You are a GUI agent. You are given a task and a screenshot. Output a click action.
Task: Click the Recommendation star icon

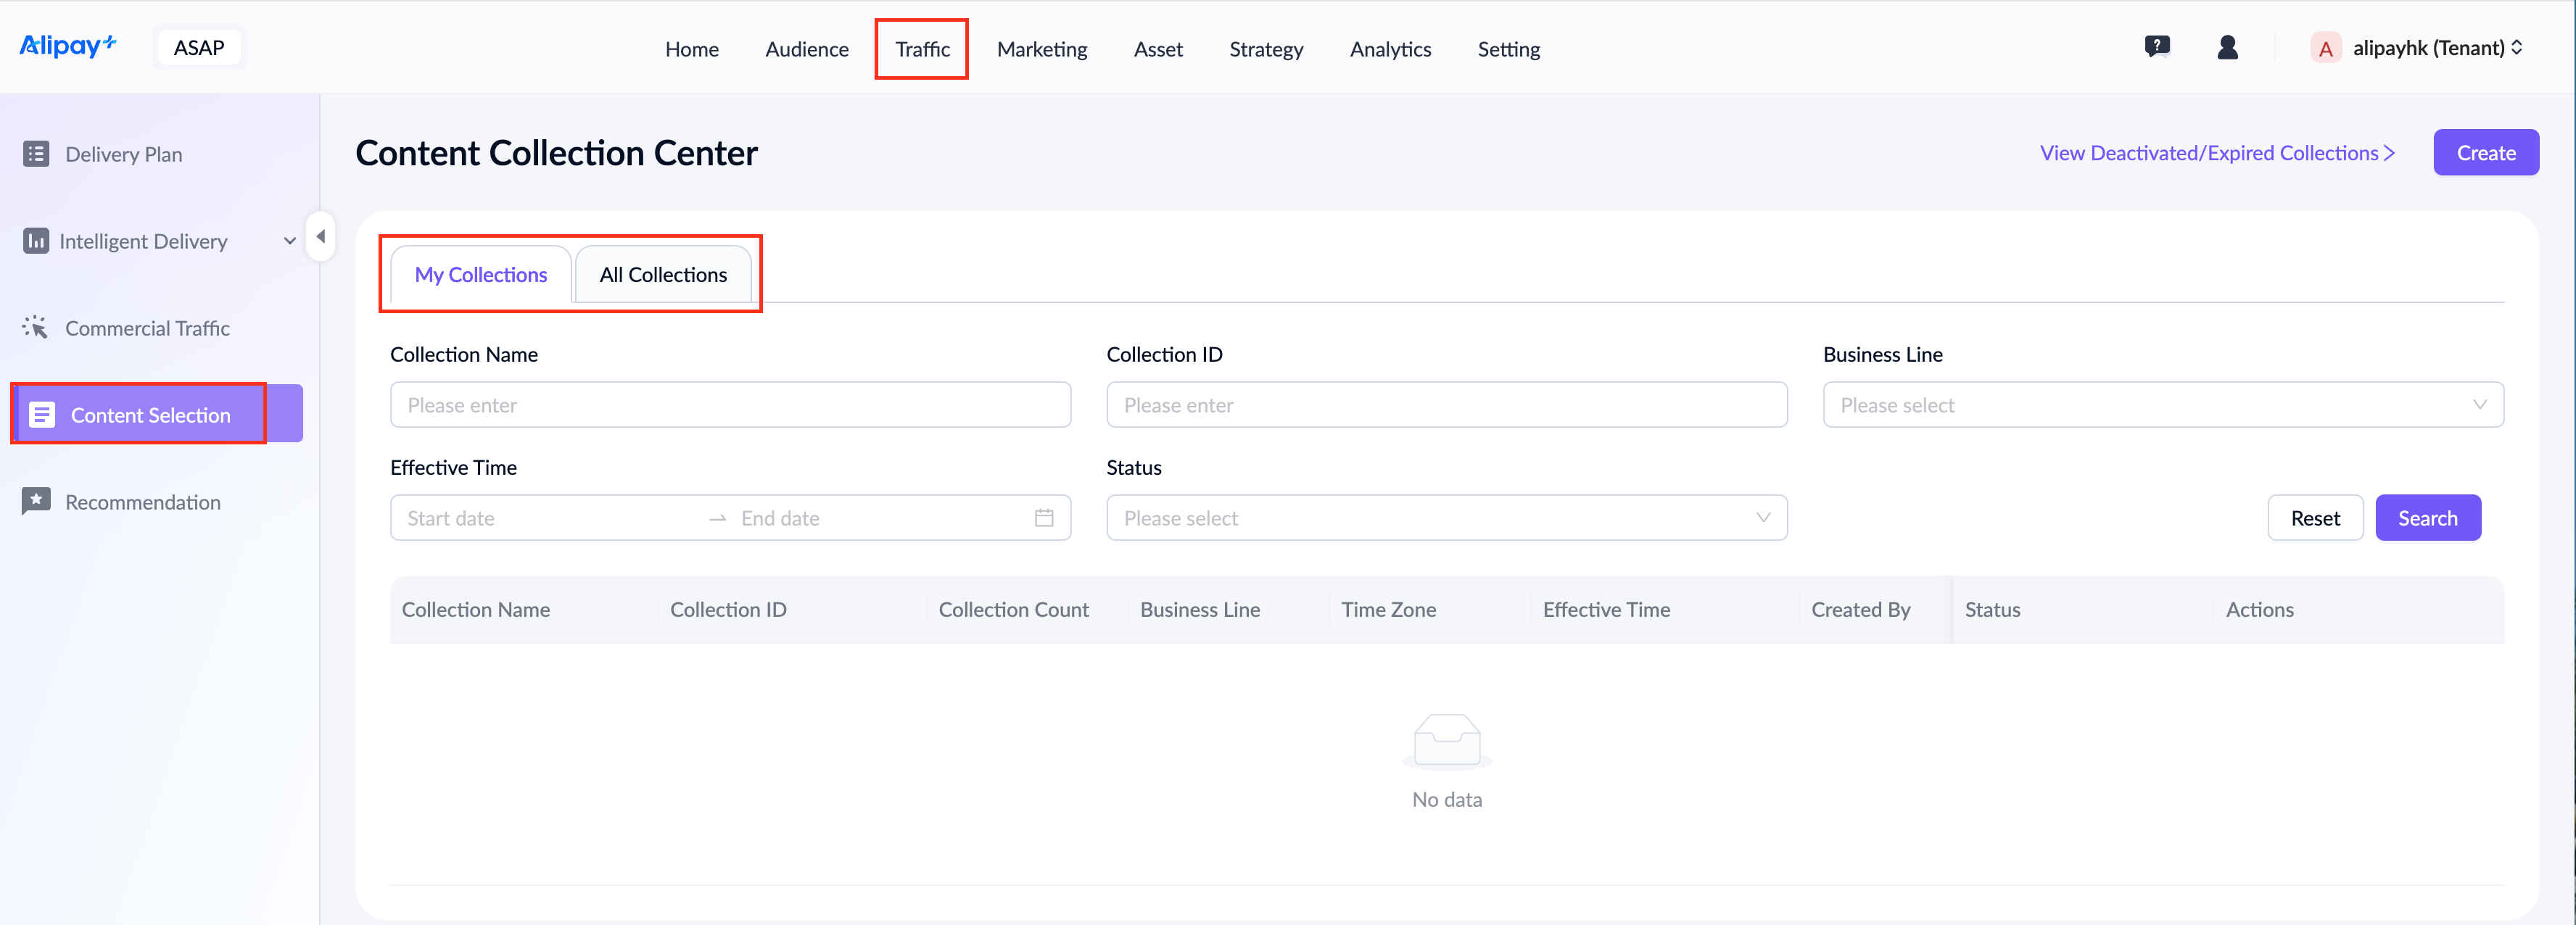(x=36, y=501)
